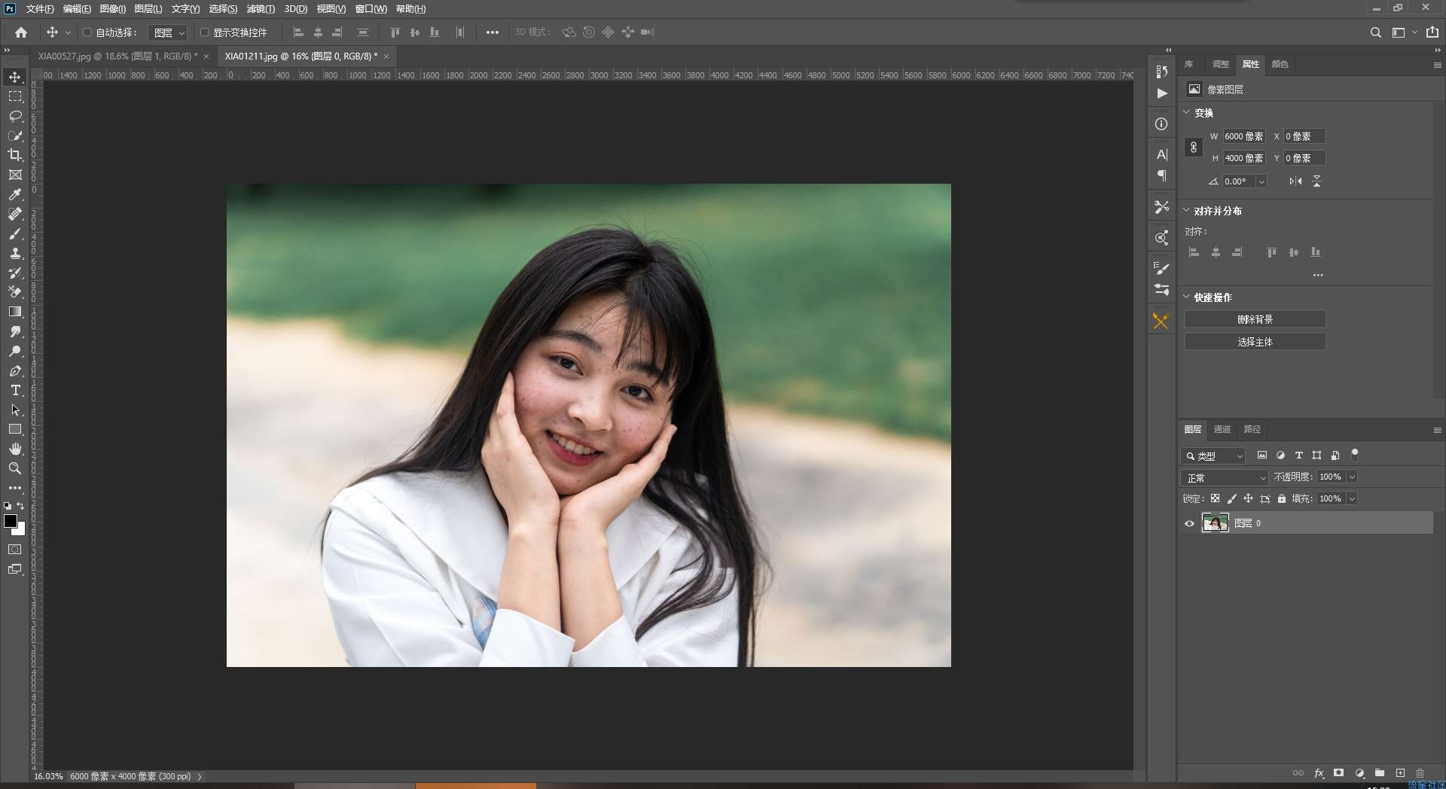The width and height of the screenshot is (1446, 789).
Task: Switch to the 调整 panel tab
Action: click(1220, 65)
